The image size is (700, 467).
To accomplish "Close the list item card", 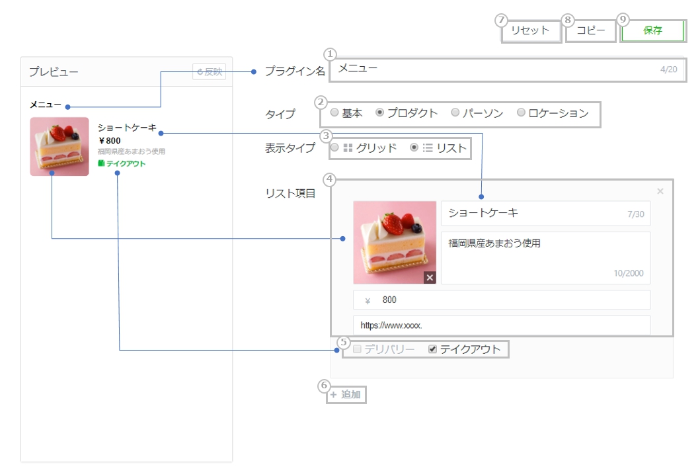I will click(x=660, y=192).
